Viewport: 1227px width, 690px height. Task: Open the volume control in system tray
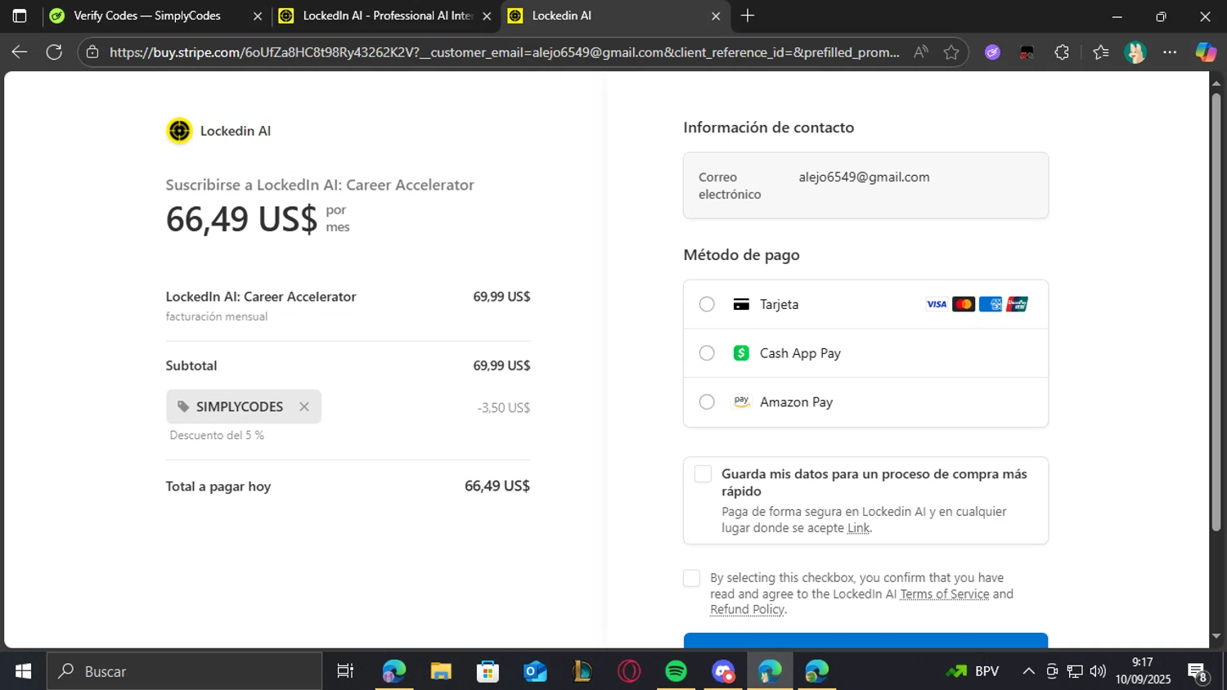[1098, 671]
